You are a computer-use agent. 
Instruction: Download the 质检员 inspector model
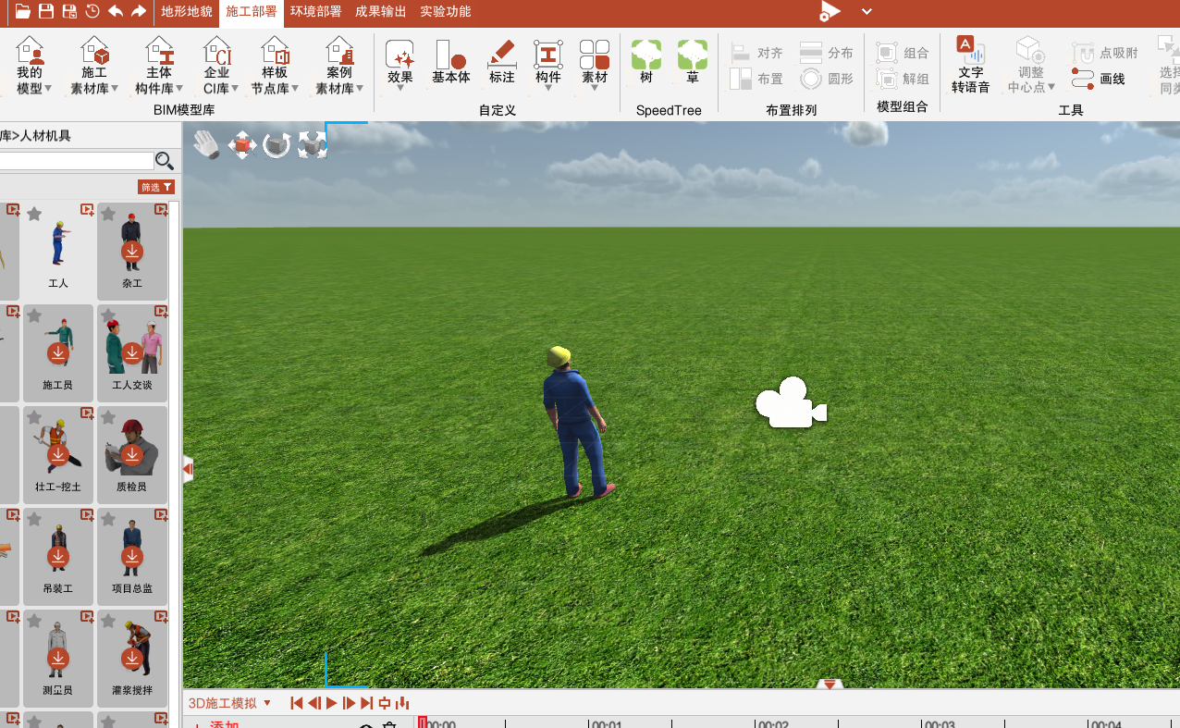[132, 454]
